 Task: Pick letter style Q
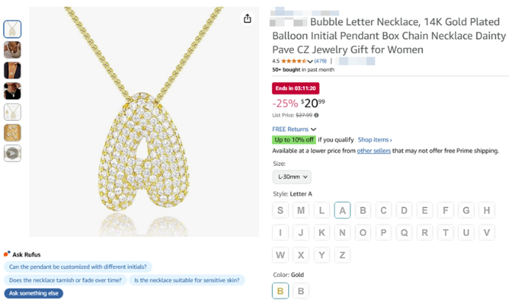(404, 233)
